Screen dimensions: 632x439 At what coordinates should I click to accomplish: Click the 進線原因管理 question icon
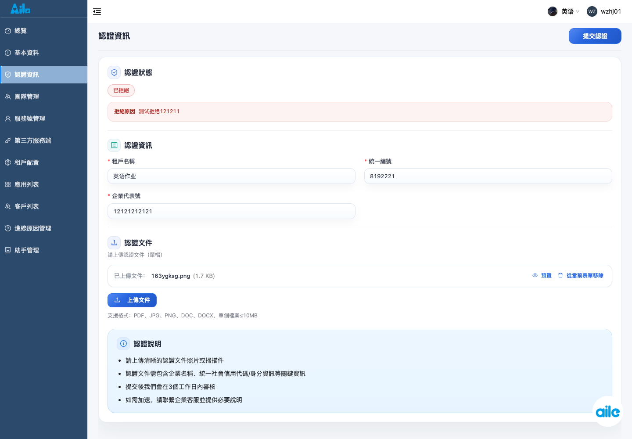8,228
